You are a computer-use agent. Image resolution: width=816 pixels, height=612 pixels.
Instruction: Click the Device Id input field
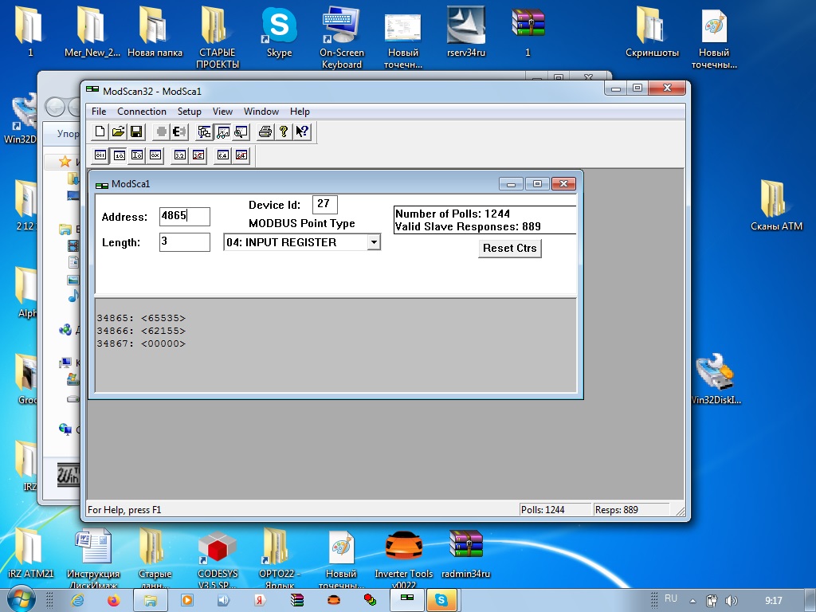coord(325,205)
